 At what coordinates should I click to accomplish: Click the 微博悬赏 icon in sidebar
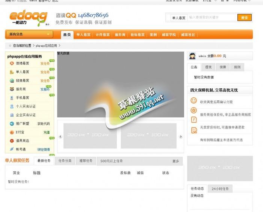coord(12,63)
